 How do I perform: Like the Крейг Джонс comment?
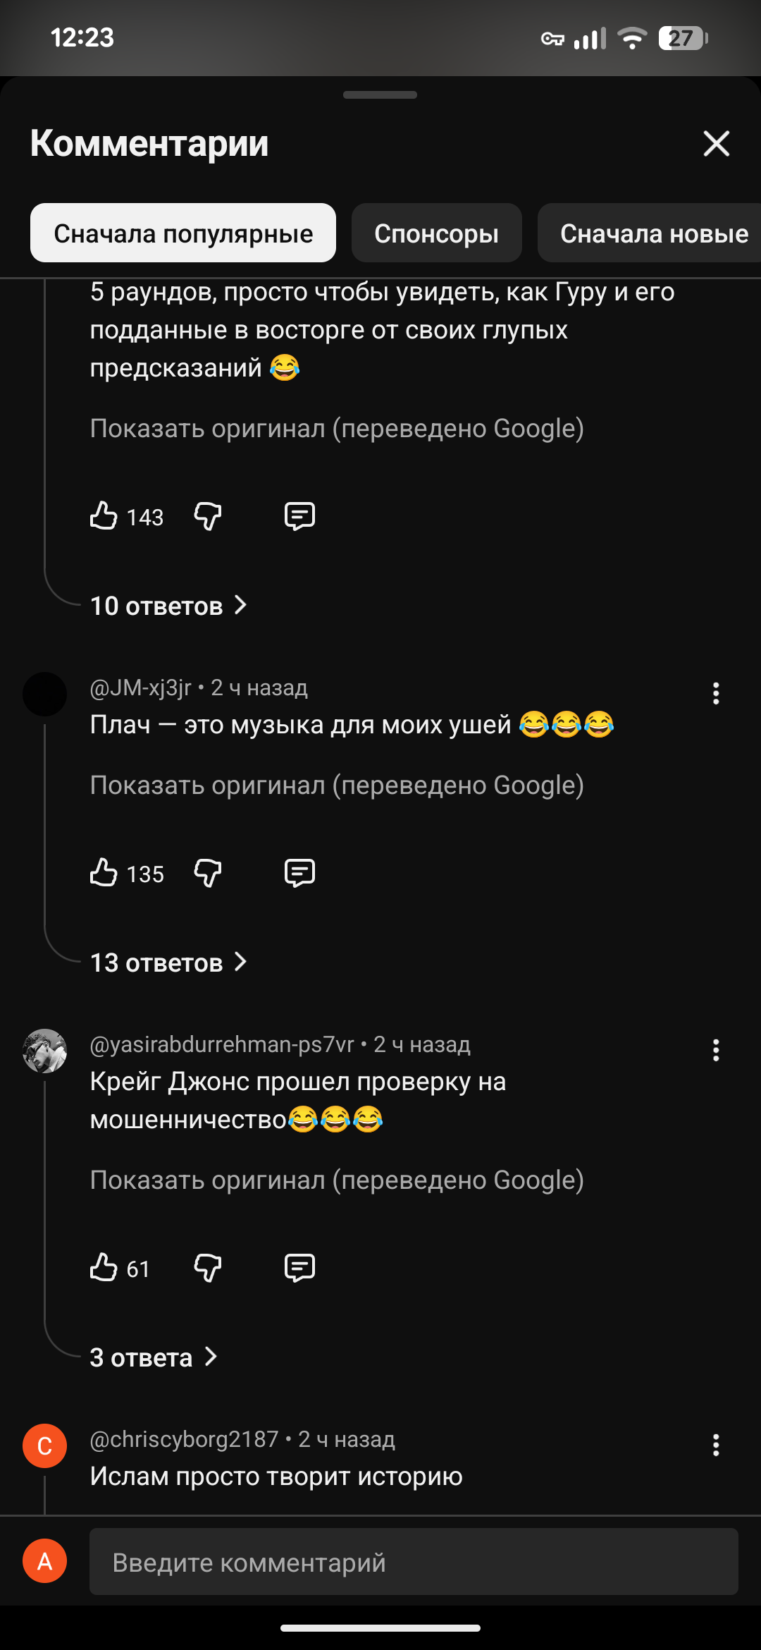coord(104,1268)
